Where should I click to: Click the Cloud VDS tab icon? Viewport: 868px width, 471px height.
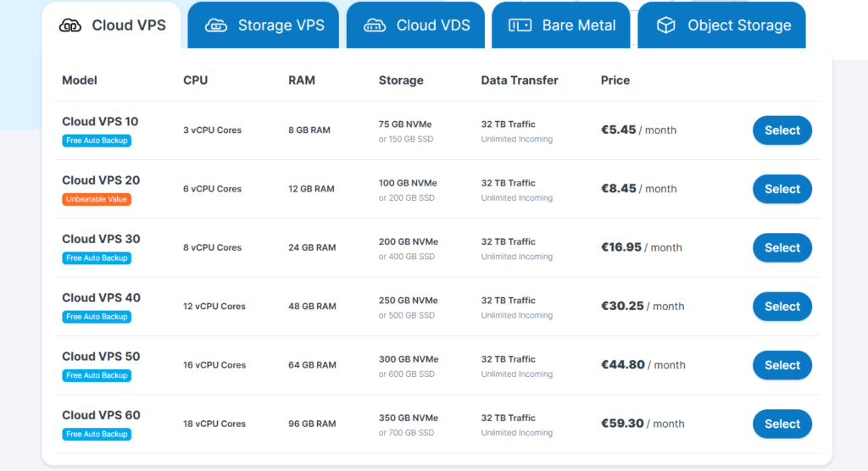point(375,25)
